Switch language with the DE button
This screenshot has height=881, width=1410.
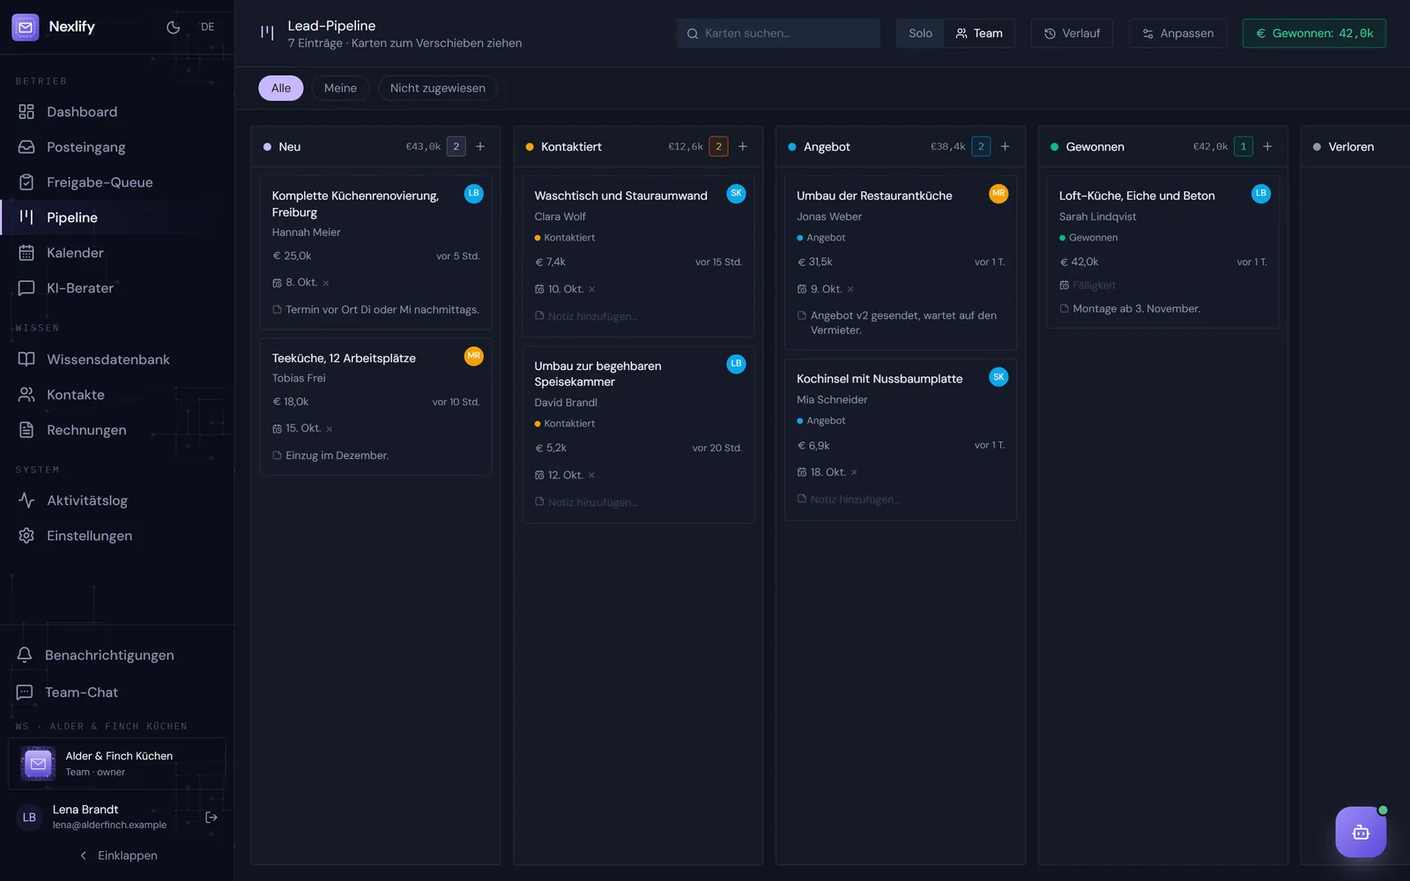tap(208, 27)
